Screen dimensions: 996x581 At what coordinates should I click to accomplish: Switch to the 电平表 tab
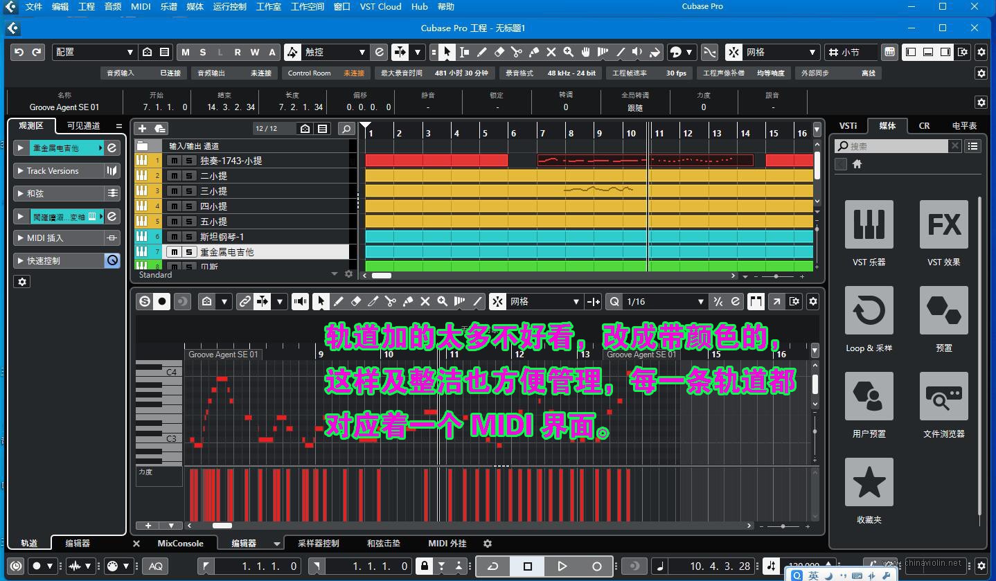(x=964, y=125)
